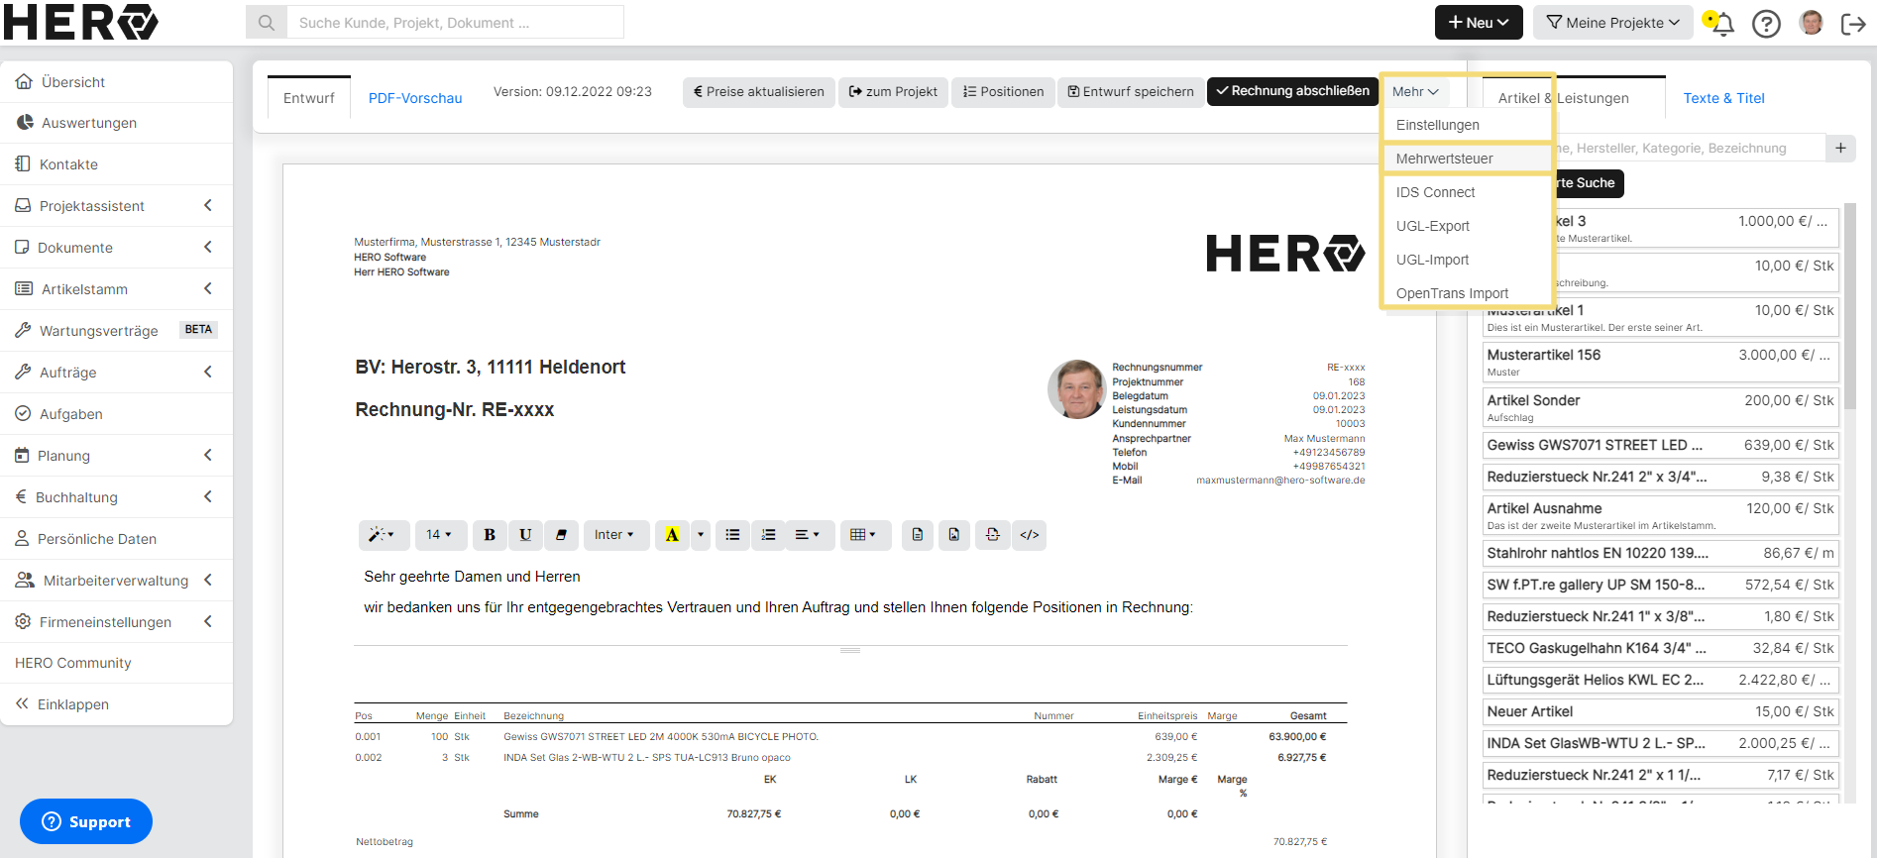1877x858 pixels.
Task: Toggle underline formatting
Action: [525, 535]
